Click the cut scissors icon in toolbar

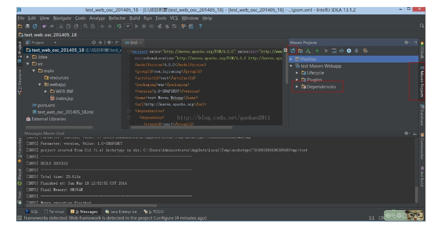point(61,26)
